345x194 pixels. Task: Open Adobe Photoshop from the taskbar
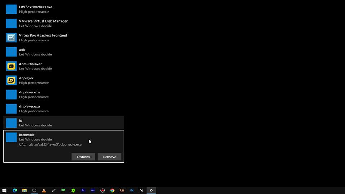132,190
